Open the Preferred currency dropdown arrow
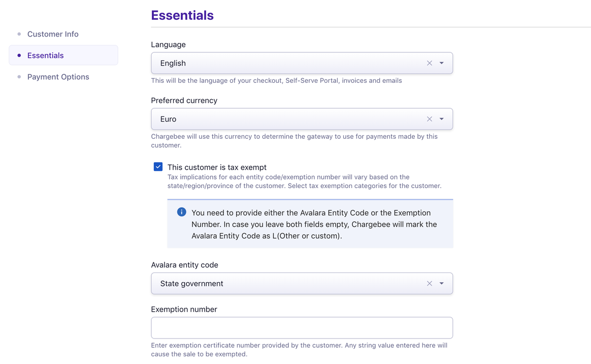 tap(442, 119)
